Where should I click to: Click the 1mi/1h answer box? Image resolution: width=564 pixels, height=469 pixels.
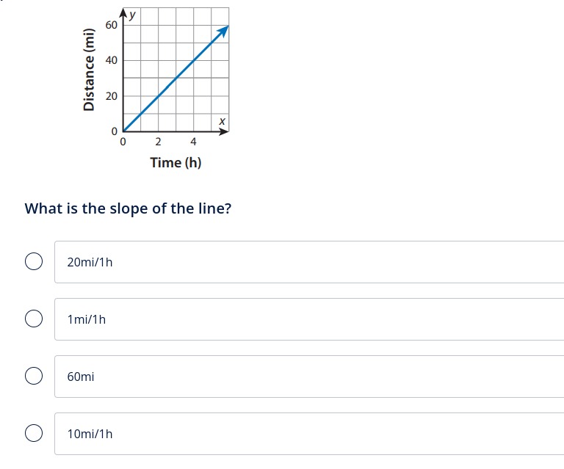pos(309,319)
